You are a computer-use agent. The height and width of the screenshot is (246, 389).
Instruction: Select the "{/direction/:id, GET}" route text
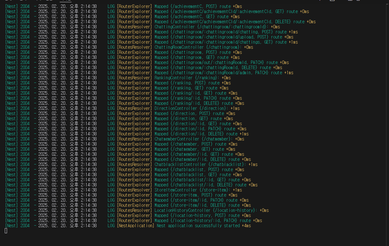pos(194,124)
